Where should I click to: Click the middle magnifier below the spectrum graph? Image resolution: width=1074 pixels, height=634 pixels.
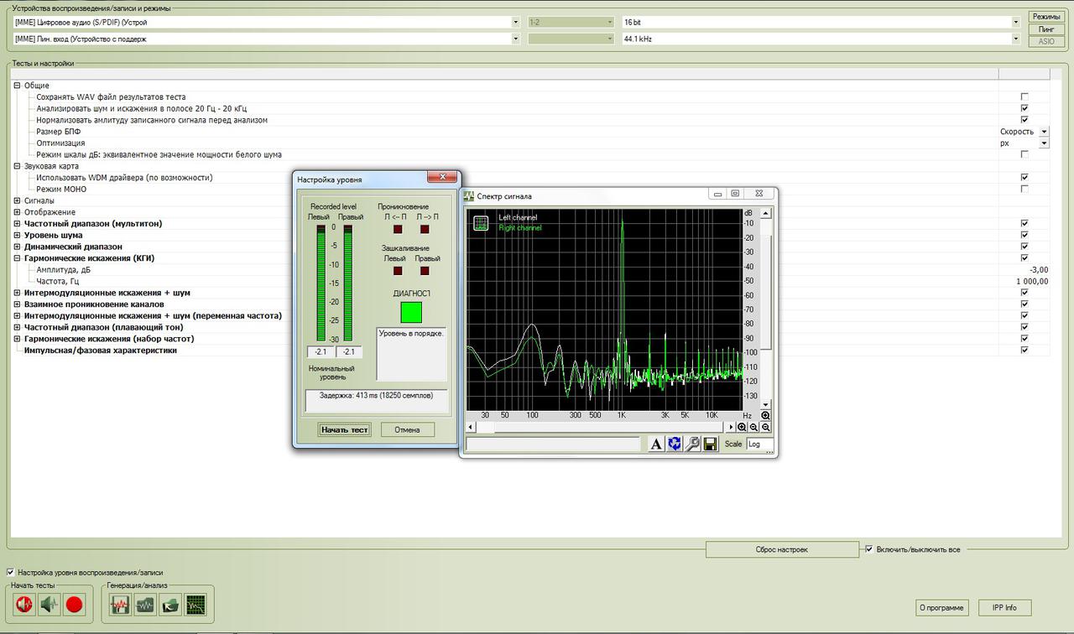[x=753, y=428]
